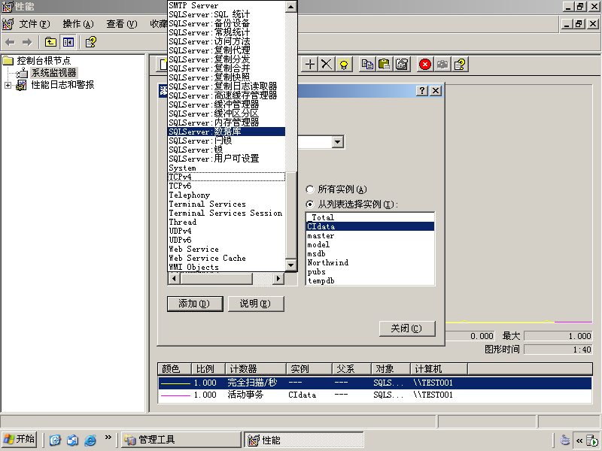Click the 添加(D) button
Screen dimensions: 602x451
[x=195, y=304]
